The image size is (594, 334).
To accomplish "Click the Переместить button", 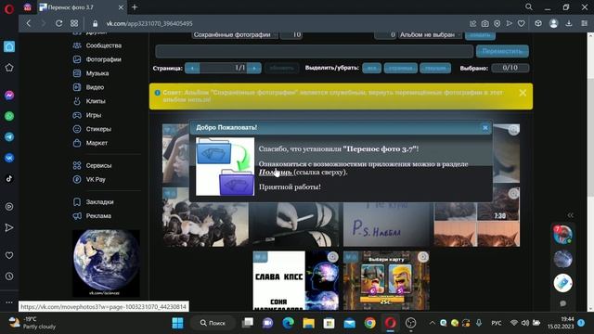I will click(x=502, y=51).
